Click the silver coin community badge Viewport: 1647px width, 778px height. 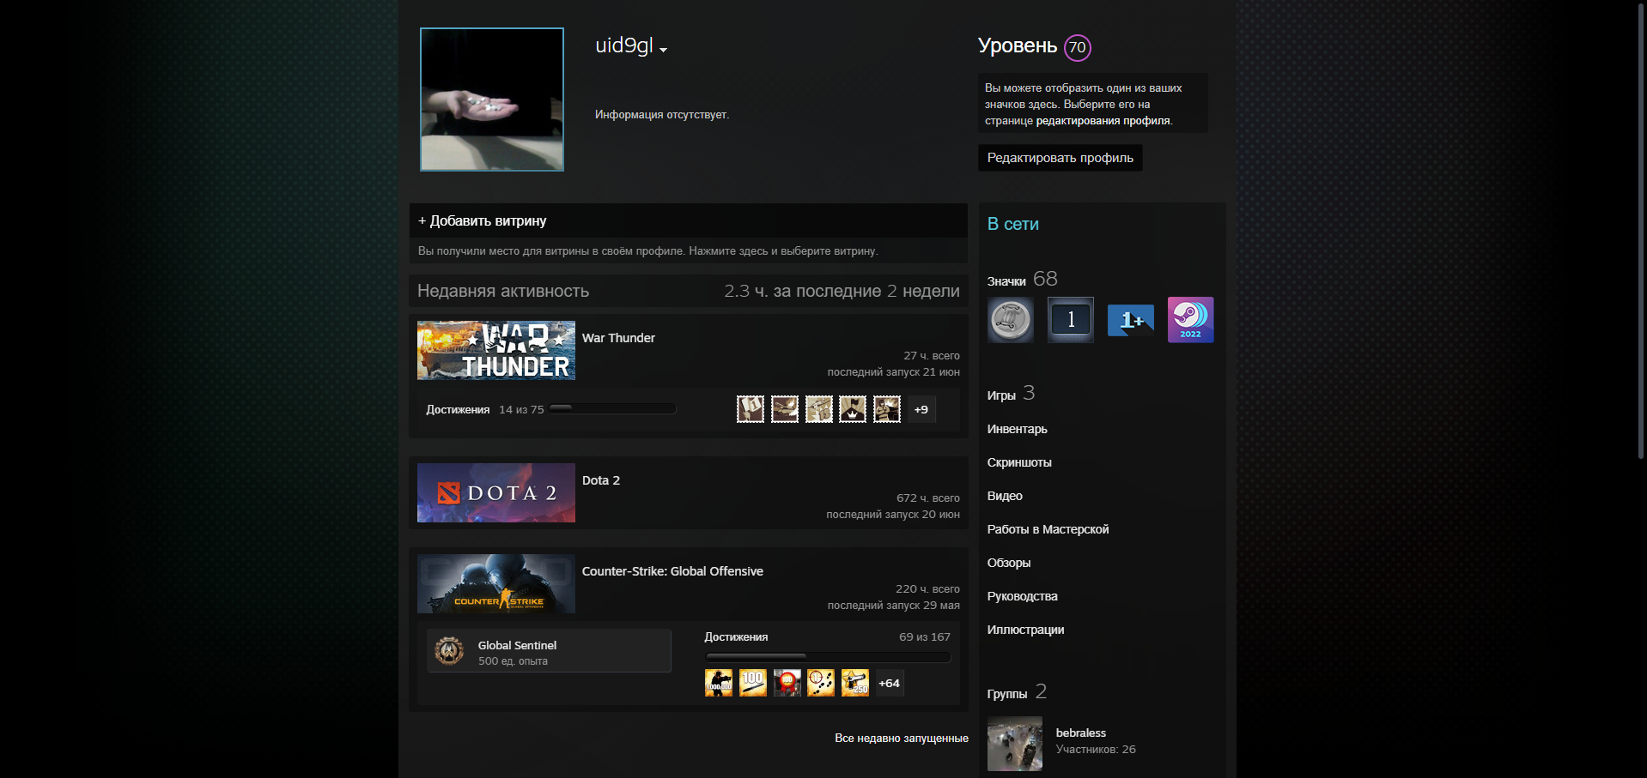point(1011,320)
